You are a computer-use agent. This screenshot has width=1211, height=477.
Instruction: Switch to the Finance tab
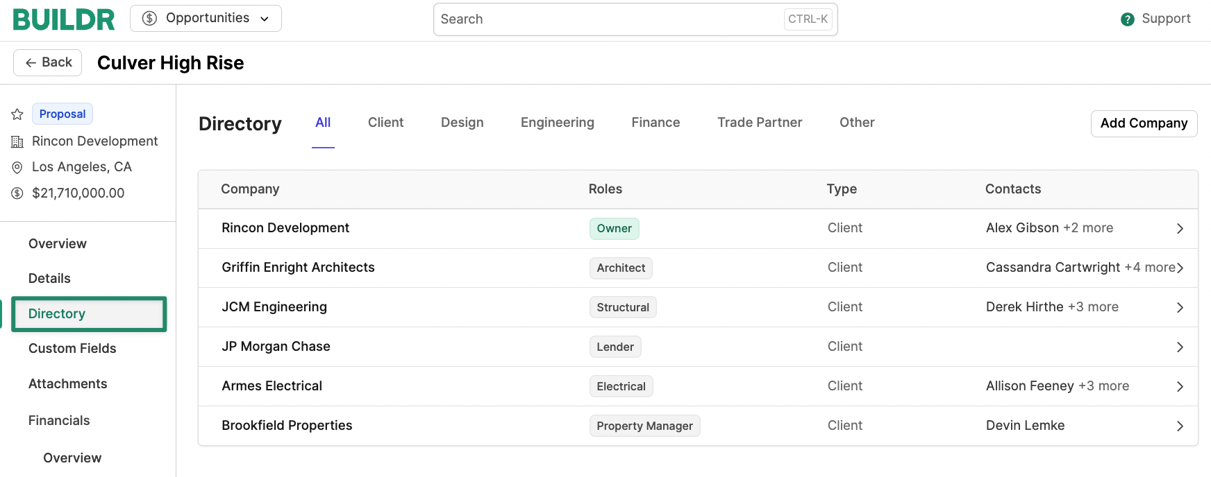pyautogui.click(x=655, y=123)
